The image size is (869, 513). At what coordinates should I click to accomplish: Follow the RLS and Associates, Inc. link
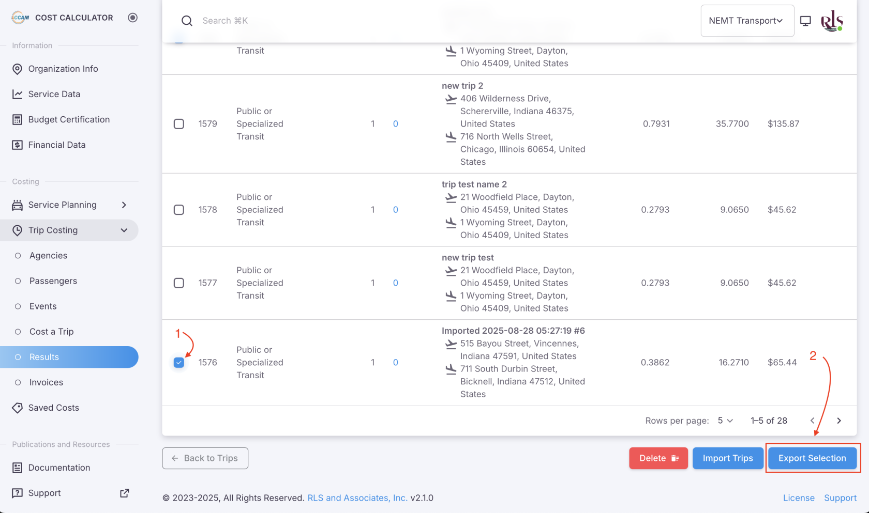point(357,498)
